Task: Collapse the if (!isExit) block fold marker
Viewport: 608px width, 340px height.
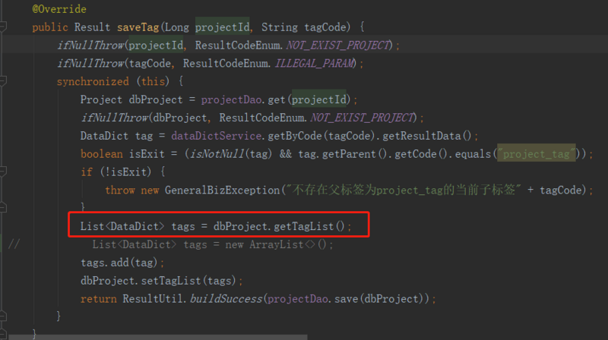Action: pyautogui.click(x=3, y=172)
